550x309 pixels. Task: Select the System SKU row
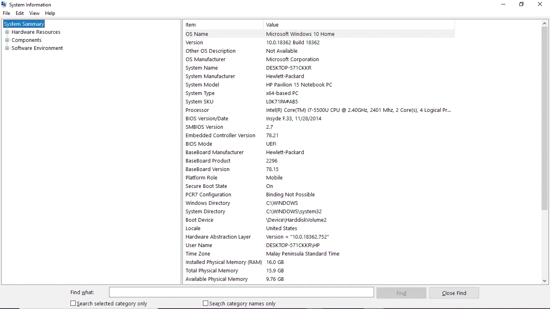pyautogui.click(x=320, y=102)
